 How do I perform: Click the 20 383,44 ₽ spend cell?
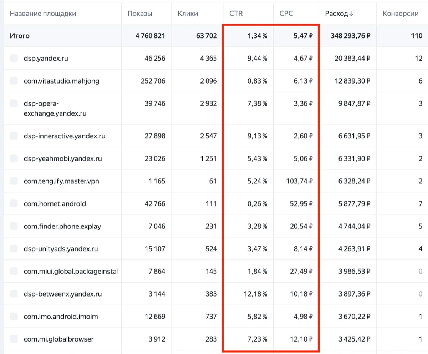click(x=352, y=58)
